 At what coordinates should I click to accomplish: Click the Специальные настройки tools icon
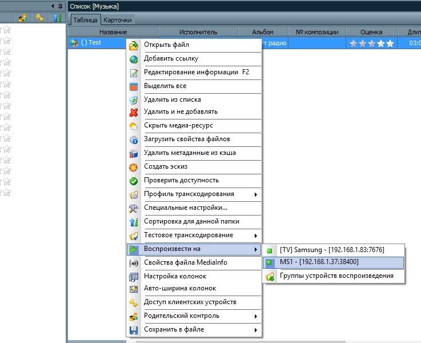pyautogui.click(x=134, y=209)
